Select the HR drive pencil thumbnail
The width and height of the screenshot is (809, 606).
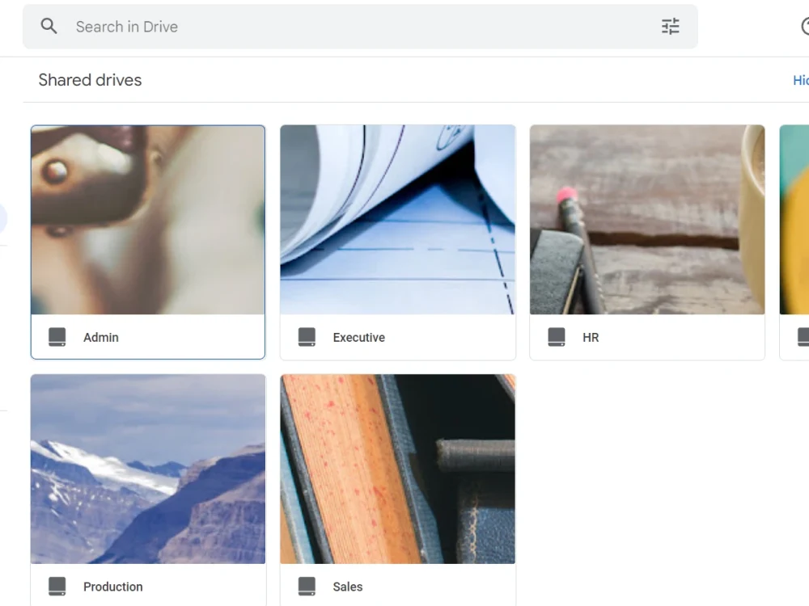pyautogui.click(x=647, y=220)
